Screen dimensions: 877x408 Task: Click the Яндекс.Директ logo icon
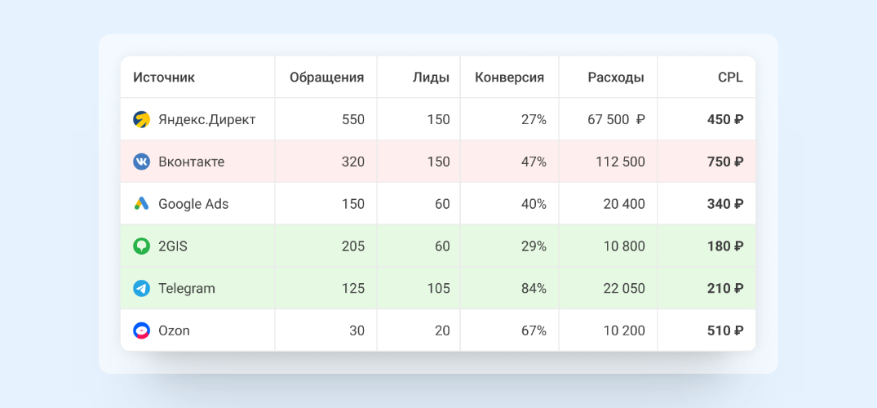point(142,119)
